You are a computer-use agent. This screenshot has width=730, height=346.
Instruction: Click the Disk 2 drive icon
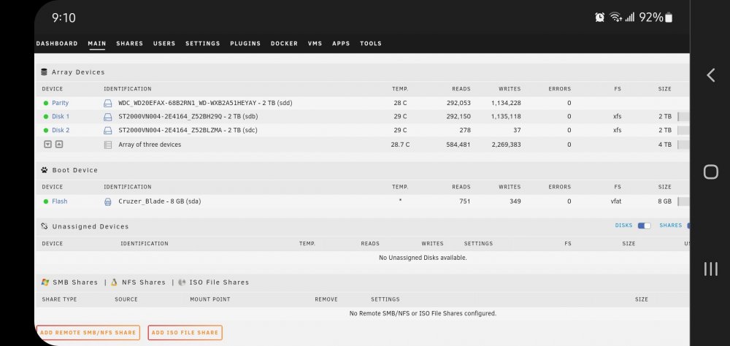pyautogui.click(x=107, y=131)
